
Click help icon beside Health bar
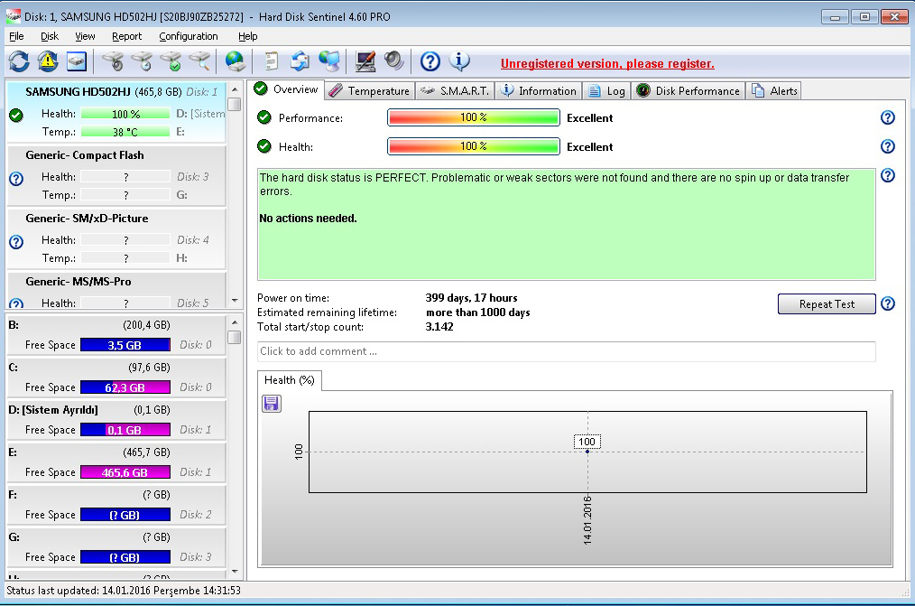[x=888, y=146]
